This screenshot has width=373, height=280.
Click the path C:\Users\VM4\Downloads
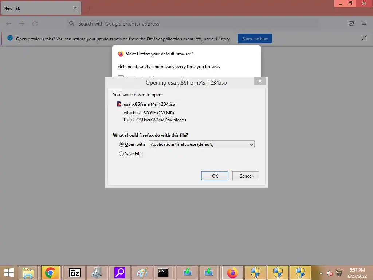pos(161,120)
